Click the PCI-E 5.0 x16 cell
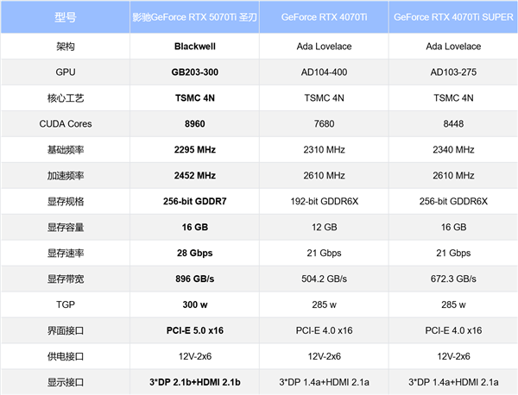Image resolution: width=518 pixels, height=395 pixels. (x=194, y=330)
